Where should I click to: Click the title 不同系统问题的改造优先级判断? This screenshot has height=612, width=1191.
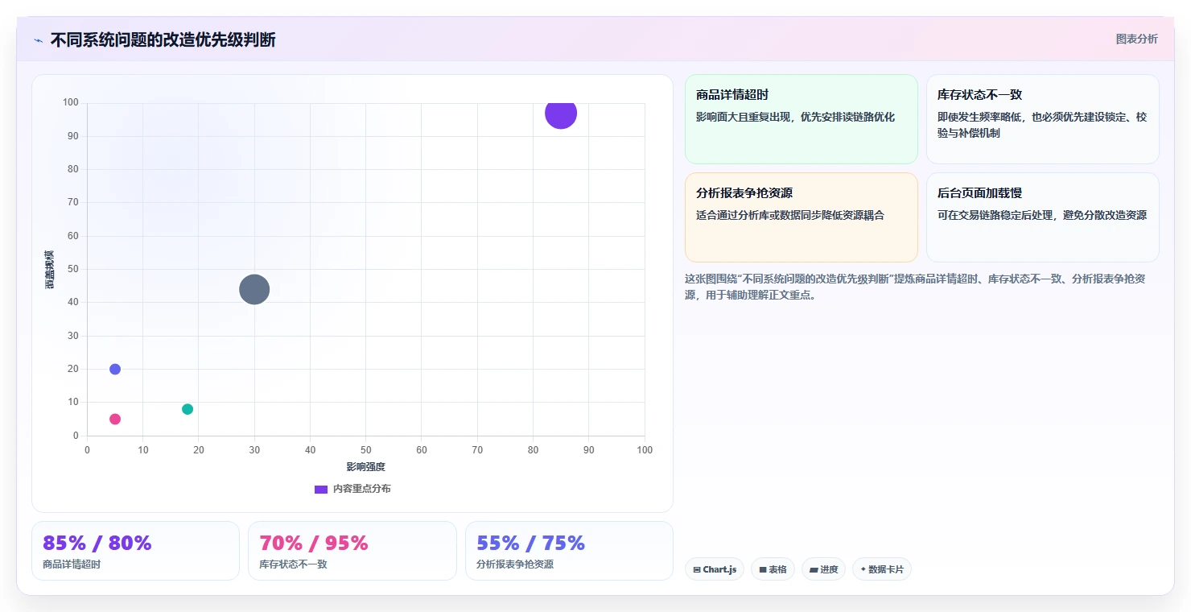pos(163,40)
